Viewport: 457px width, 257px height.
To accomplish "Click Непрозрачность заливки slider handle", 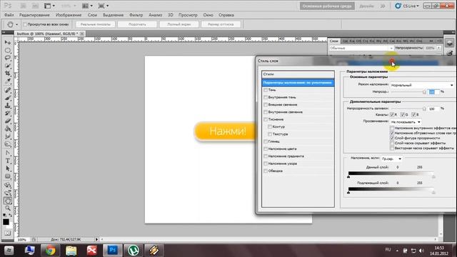I will (x=424, y=109).
